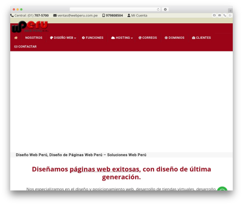Click the Web Peru logo
This screenshot has width=243, height=205.
[x=30, y=27]
